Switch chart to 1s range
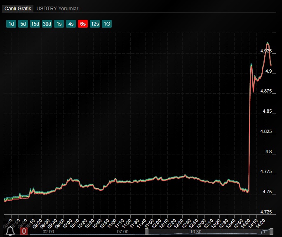282x237 pixels. pos(59,24)
